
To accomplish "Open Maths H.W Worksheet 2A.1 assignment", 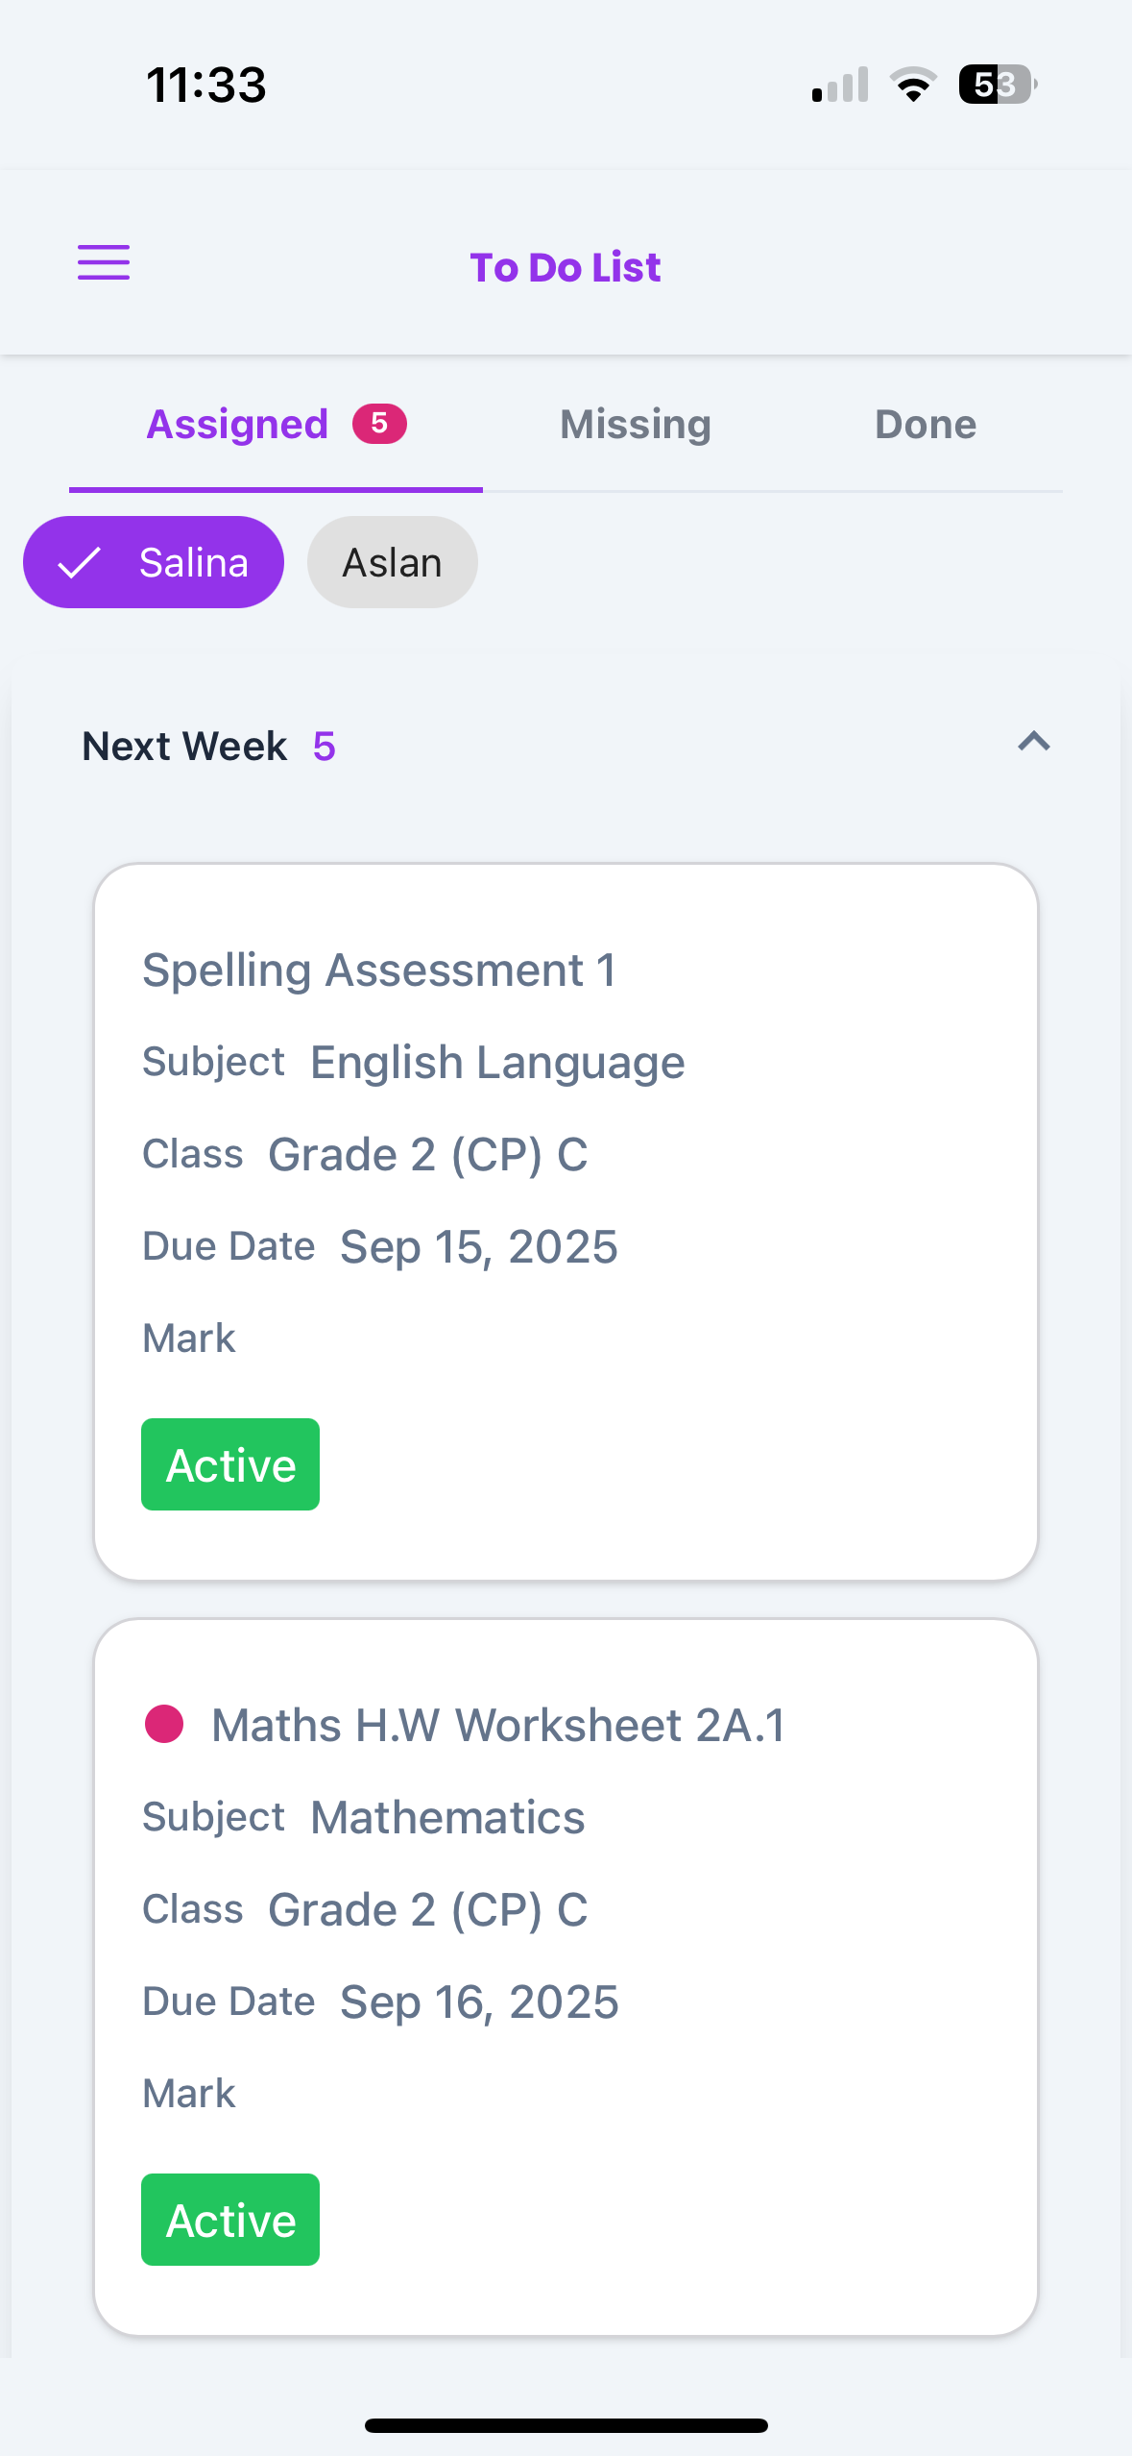I will (x=498, y=1726).
